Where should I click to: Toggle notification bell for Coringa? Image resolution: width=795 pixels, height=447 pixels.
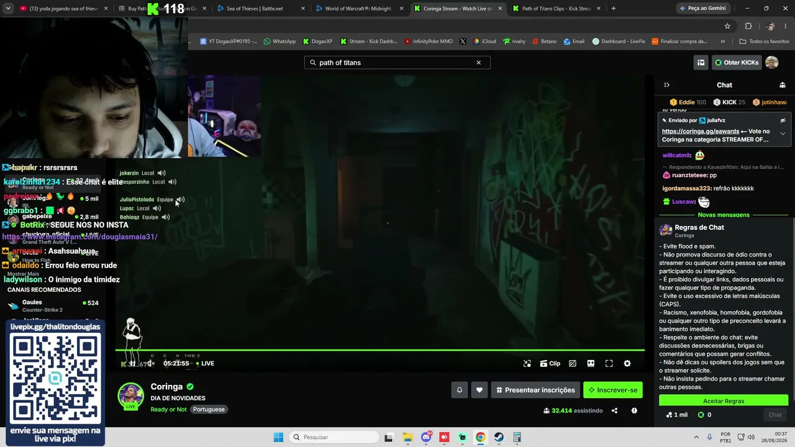click(460, 390)
